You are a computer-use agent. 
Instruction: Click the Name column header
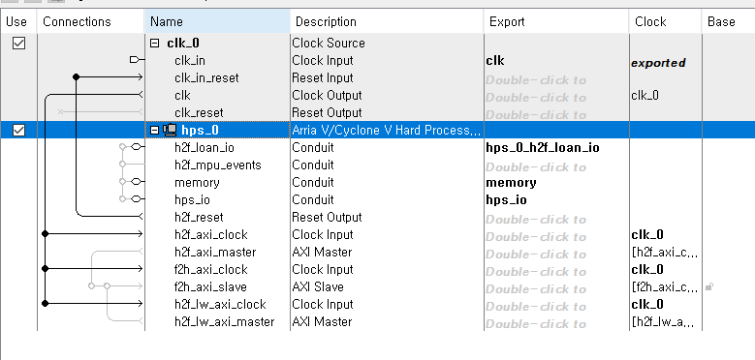[217, 21]
